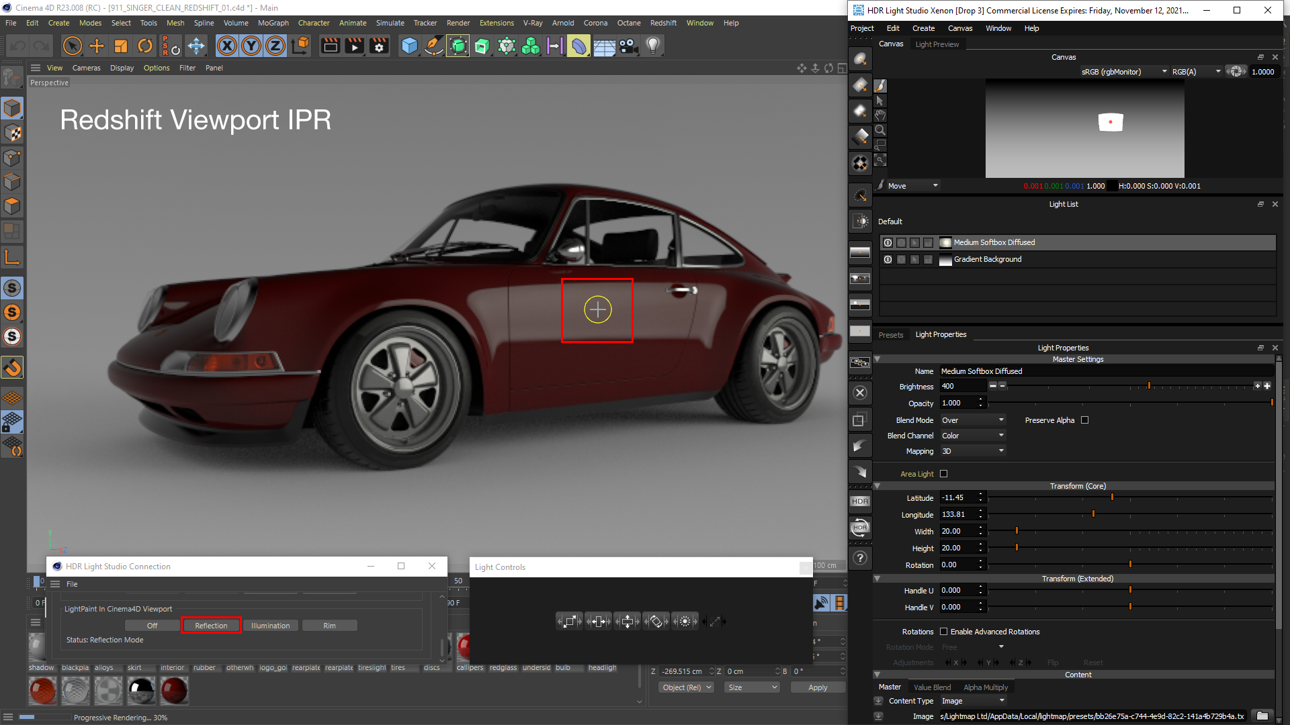Open Edit Render Settings gear clapperboard
1290x725 pixels.
click(x=380, y=46)
